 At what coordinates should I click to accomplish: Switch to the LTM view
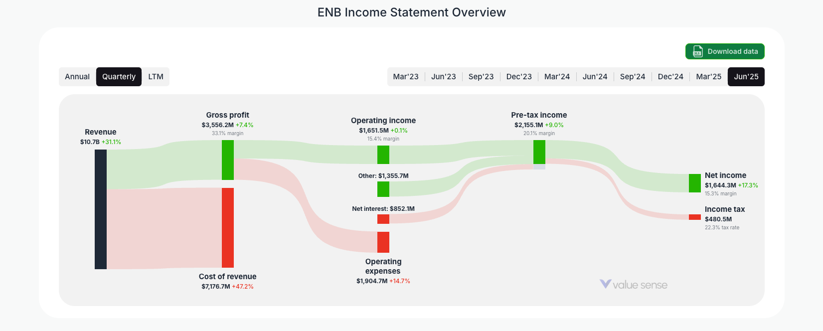156,77
